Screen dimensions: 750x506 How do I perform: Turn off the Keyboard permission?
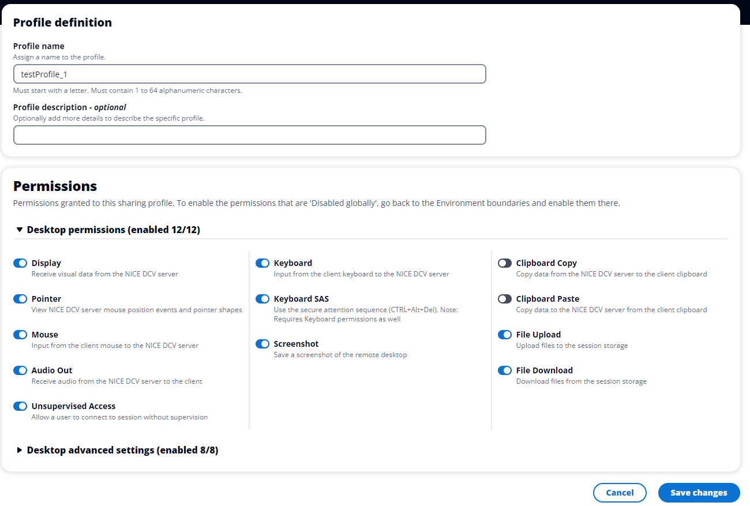pos(262,263)
